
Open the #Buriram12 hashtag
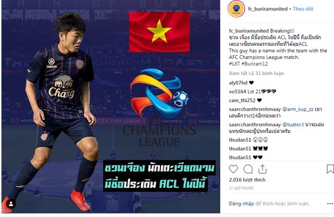[x=255, y=64]
